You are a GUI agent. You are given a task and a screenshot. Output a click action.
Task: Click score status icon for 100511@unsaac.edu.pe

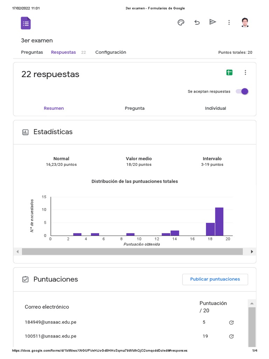pos(231,336)
